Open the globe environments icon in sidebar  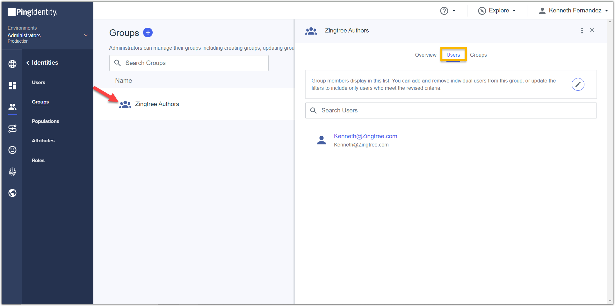tap(12, 64)
